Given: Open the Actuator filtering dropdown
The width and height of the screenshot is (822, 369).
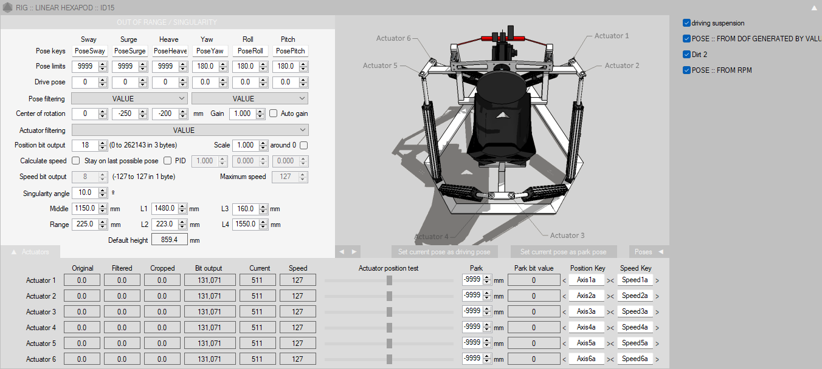Looking at the screenshot, I should (x=190, y=130).
